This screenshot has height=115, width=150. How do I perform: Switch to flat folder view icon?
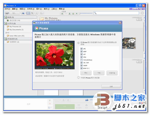(x=28, y=13)
